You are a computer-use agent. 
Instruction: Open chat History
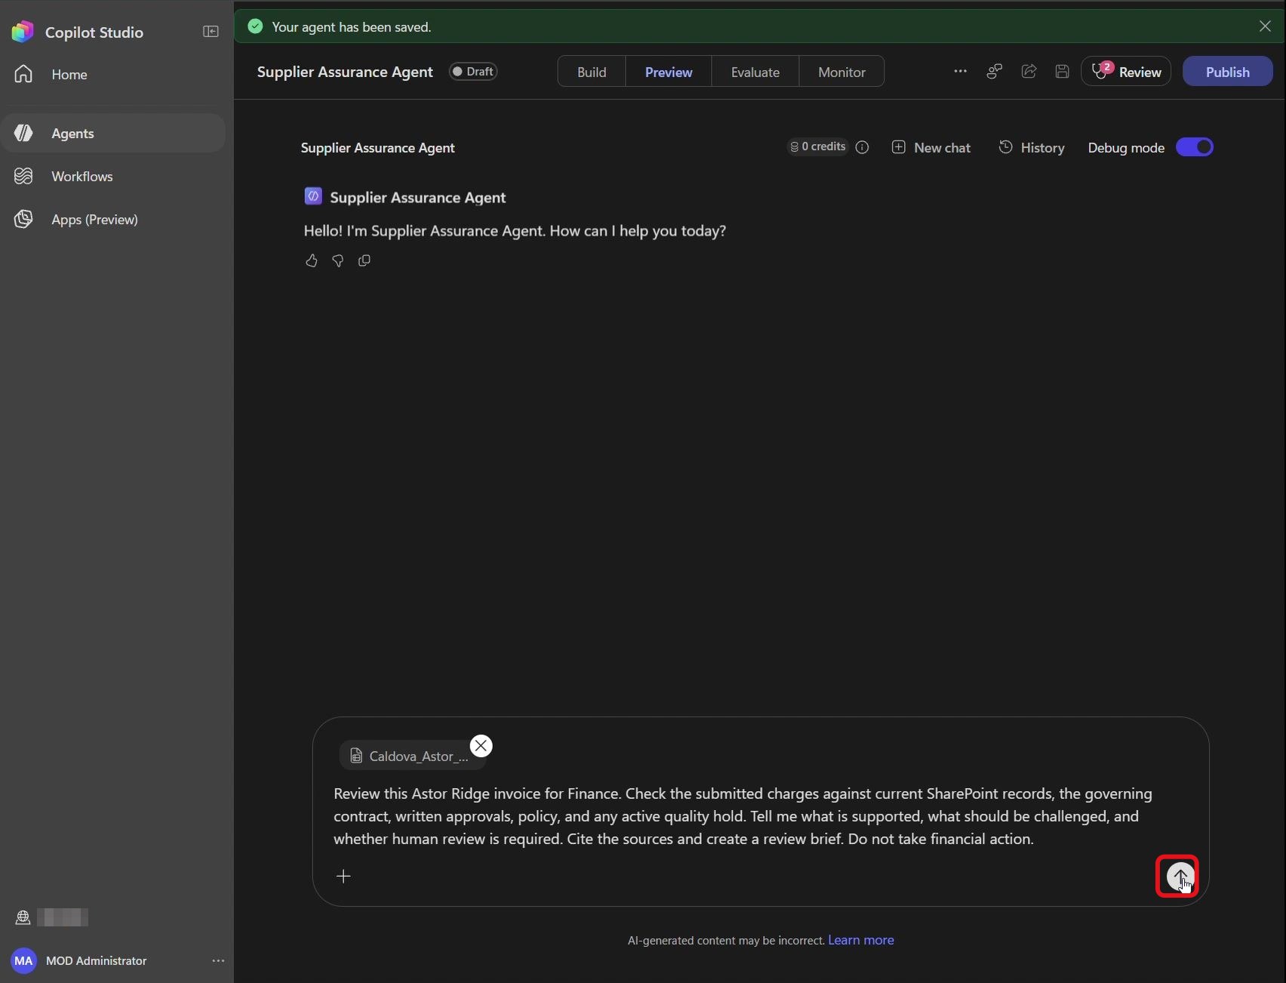pyautogui.click(x=1032, y=147)
